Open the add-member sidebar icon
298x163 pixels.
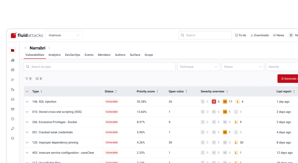(x=13, y=79)
